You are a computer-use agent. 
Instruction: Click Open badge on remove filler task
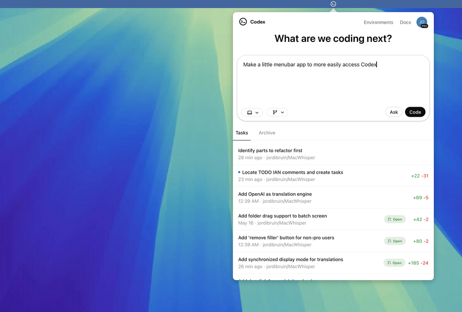(395, 241)
